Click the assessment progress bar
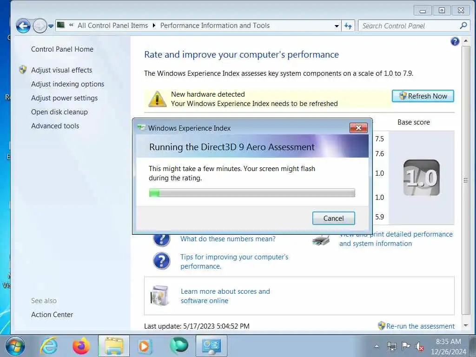476x357 pixels. 252,193
